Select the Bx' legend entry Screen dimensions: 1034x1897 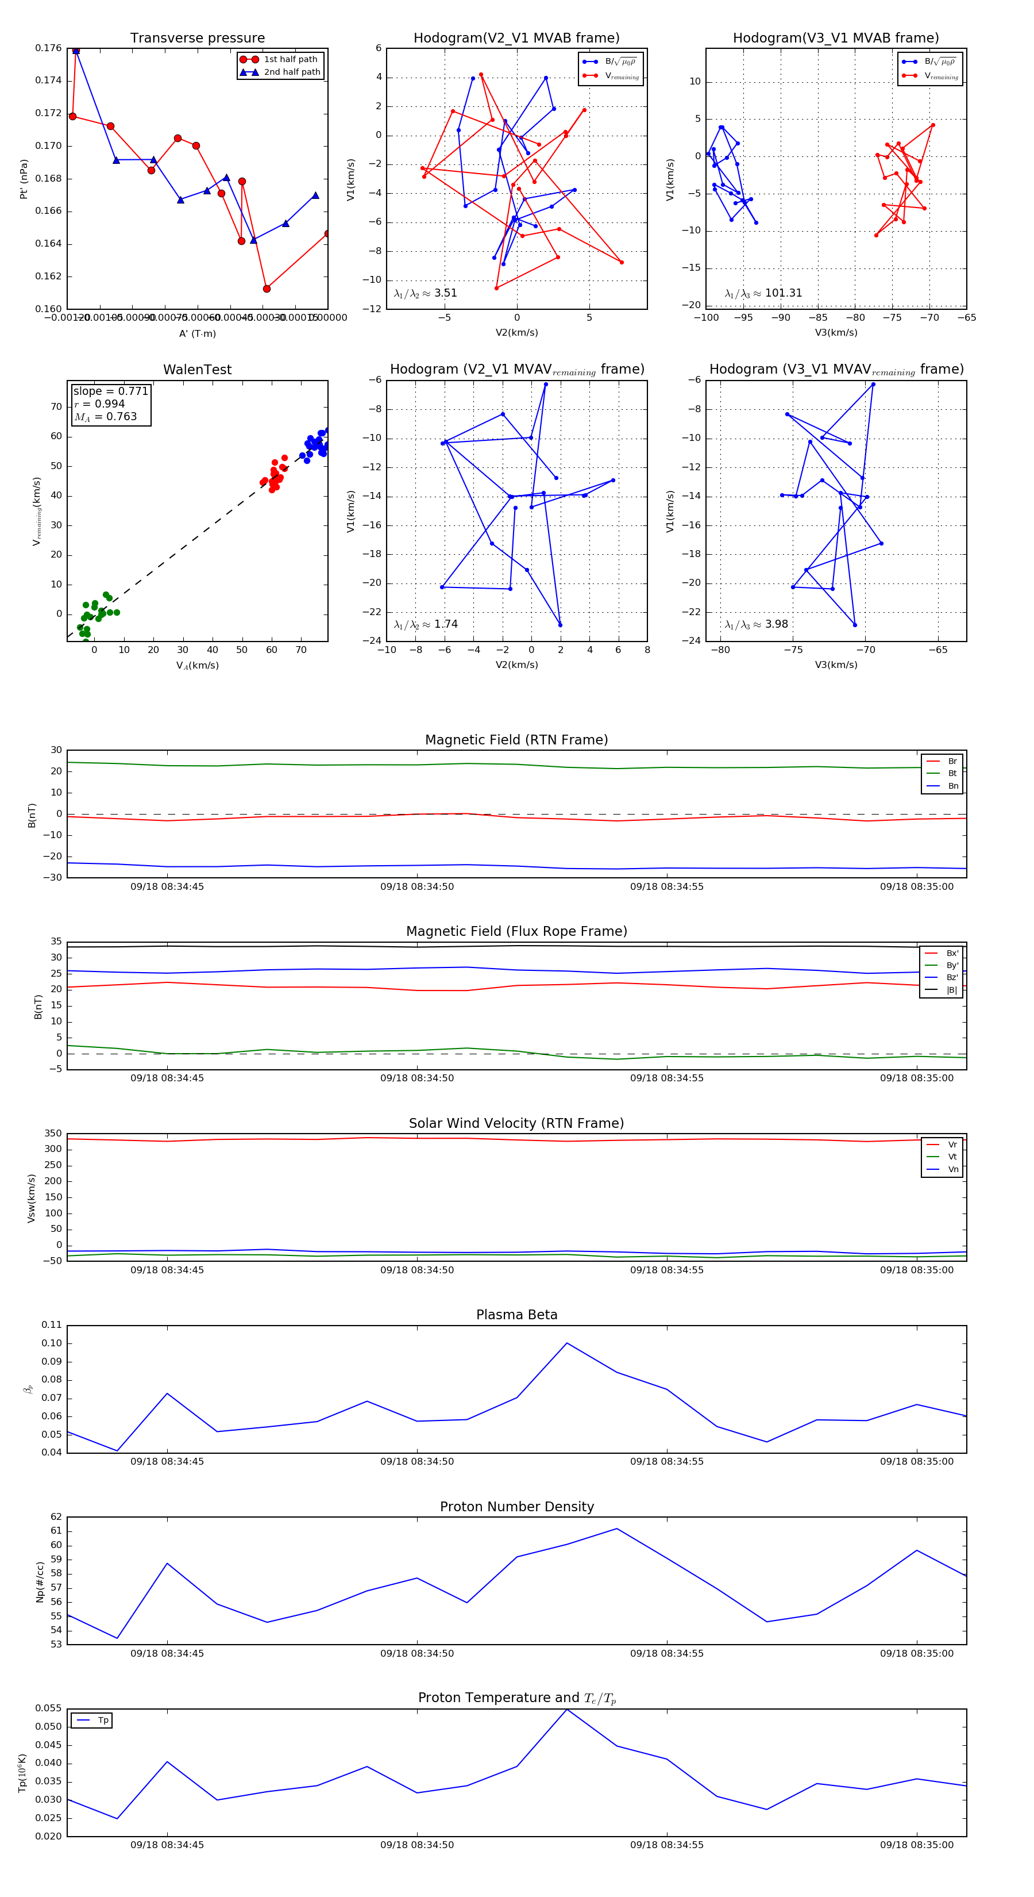click(x=942, y=953)
